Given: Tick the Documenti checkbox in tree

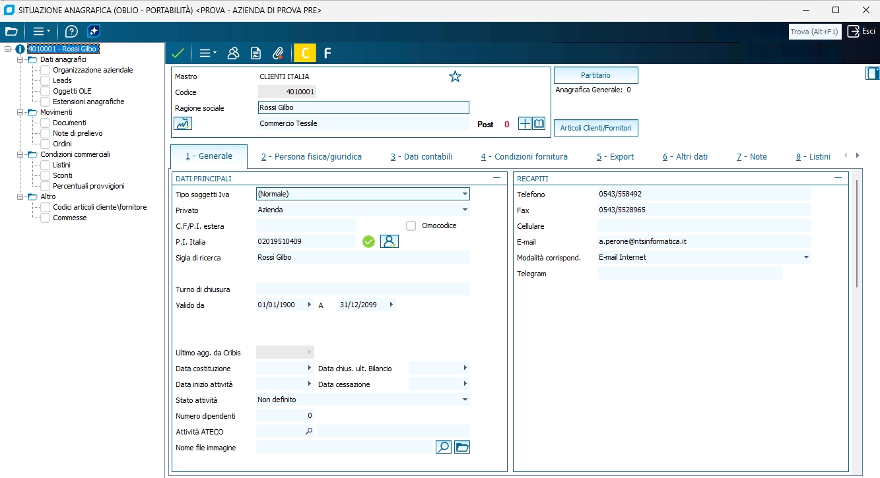Looking at the screenshot, I should click(46, 123).
